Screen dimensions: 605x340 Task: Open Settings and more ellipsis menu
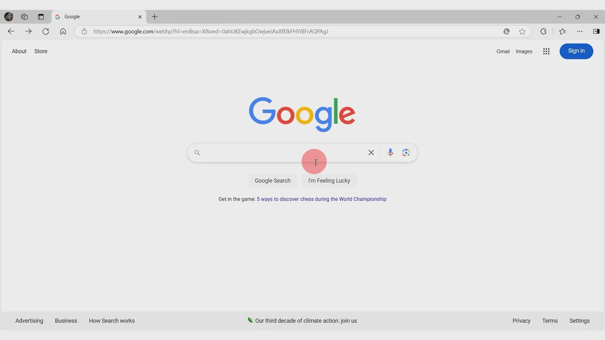pyautogui.click(x=579, y=31)
